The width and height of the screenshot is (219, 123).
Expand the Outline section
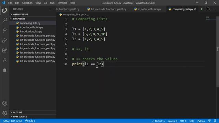coord(33,112)
